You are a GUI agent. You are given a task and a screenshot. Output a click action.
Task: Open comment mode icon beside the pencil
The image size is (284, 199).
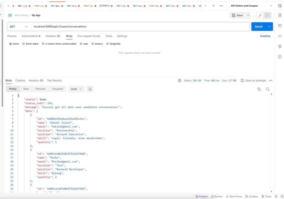(x=267, y=15)
